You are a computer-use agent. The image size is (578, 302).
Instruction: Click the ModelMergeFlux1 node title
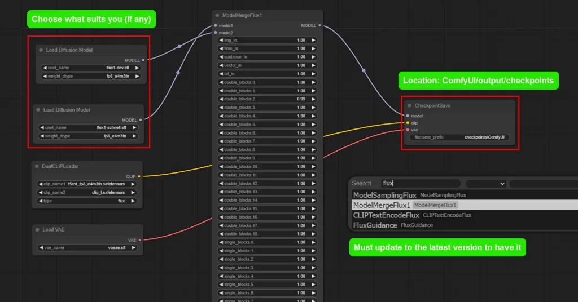point(242,15)
